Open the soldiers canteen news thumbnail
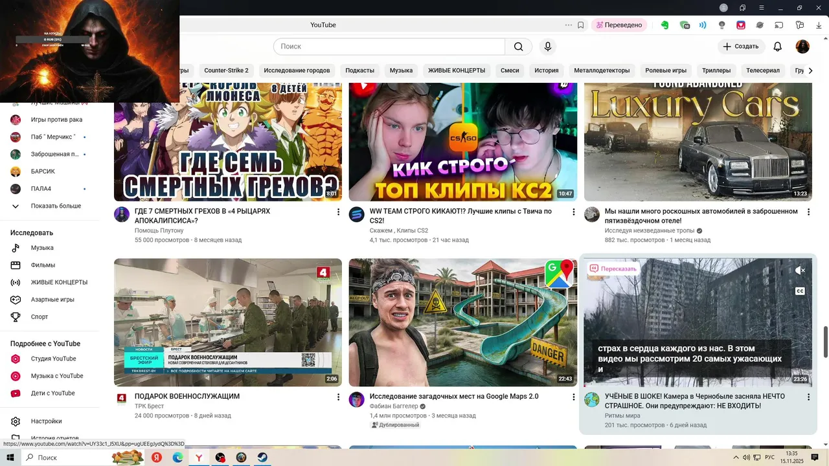This screenshot has height=466, width=829. 228,322
